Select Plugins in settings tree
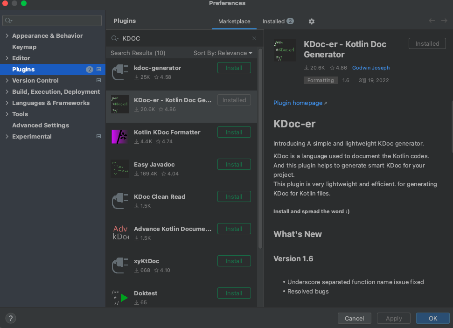The width and height of the screenshot is (453, 328). (53, 70)
